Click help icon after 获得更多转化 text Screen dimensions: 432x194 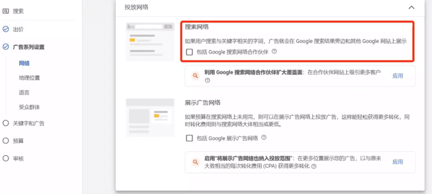coord(314,166)
